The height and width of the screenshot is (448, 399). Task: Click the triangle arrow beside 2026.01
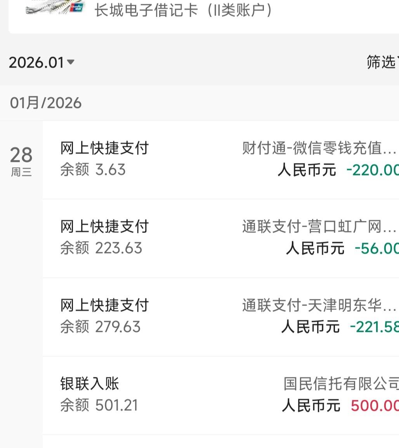(x=70, y=62)
